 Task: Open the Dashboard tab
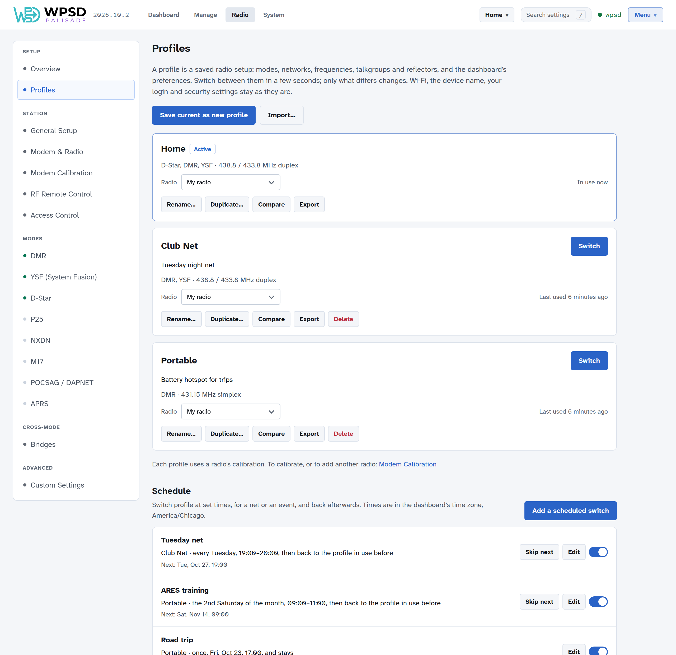163,15
